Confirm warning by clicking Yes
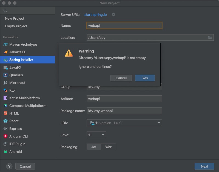 [x=145, y=78]
